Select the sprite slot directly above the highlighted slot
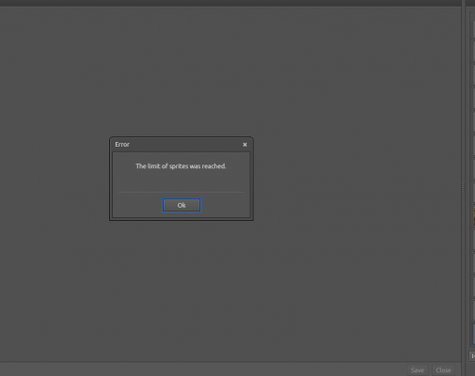The height and width of the screenshot is (376, 475). pyautogui.click(x=473, y=310)
